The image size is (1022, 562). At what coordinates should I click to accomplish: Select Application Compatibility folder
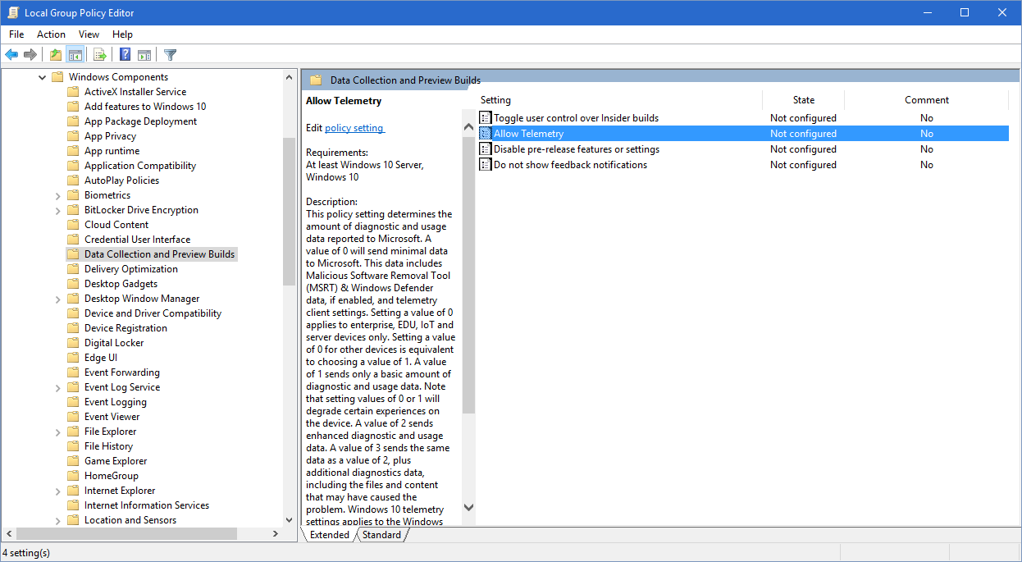[x=140, y=166]
